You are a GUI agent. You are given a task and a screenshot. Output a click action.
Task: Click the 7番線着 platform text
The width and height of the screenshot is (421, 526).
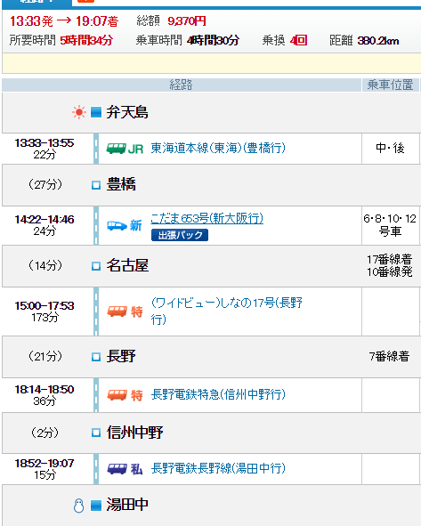click(x=390, y=356)
